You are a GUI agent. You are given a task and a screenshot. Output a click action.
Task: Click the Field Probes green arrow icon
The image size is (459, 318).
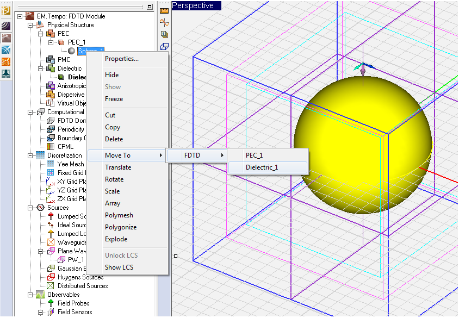(x=51, y=303)
